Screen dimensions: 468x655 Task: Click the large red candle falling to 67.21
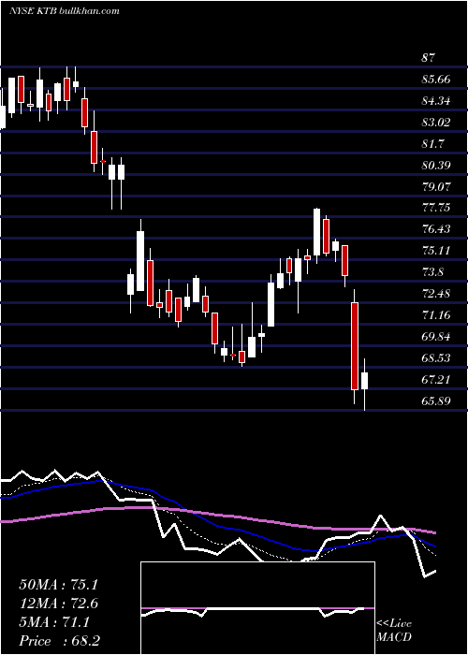(355, 346)
